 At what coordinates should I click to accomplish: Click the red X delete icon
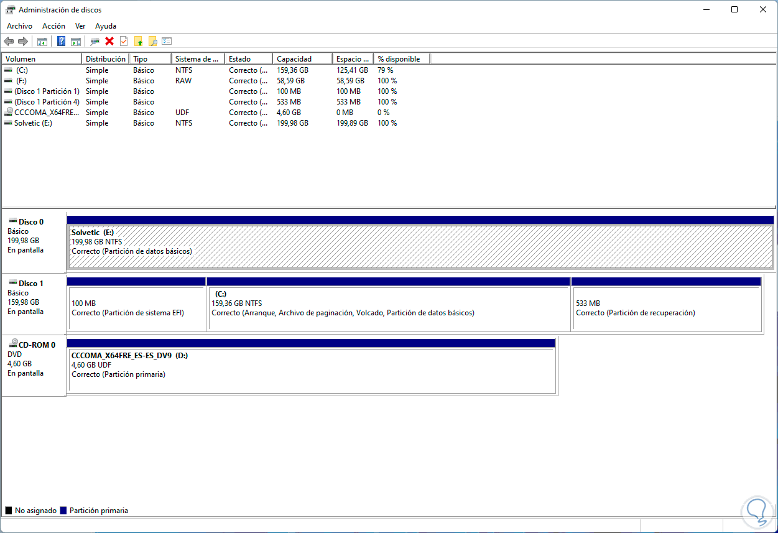click(109, 41)
